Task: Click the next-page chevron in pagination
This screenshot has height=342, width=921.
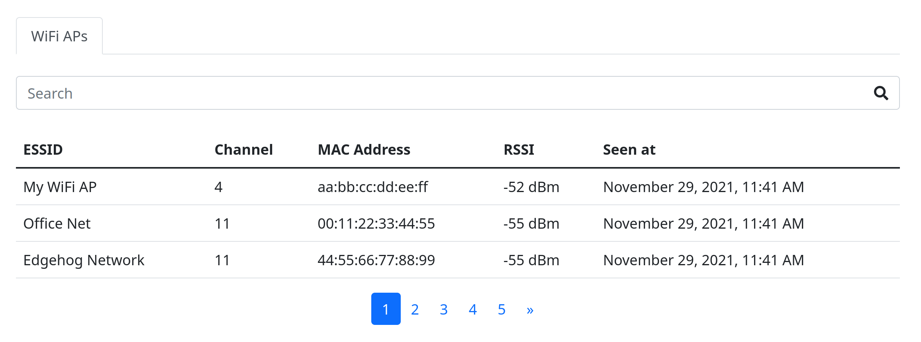Action: coord(530,309)
